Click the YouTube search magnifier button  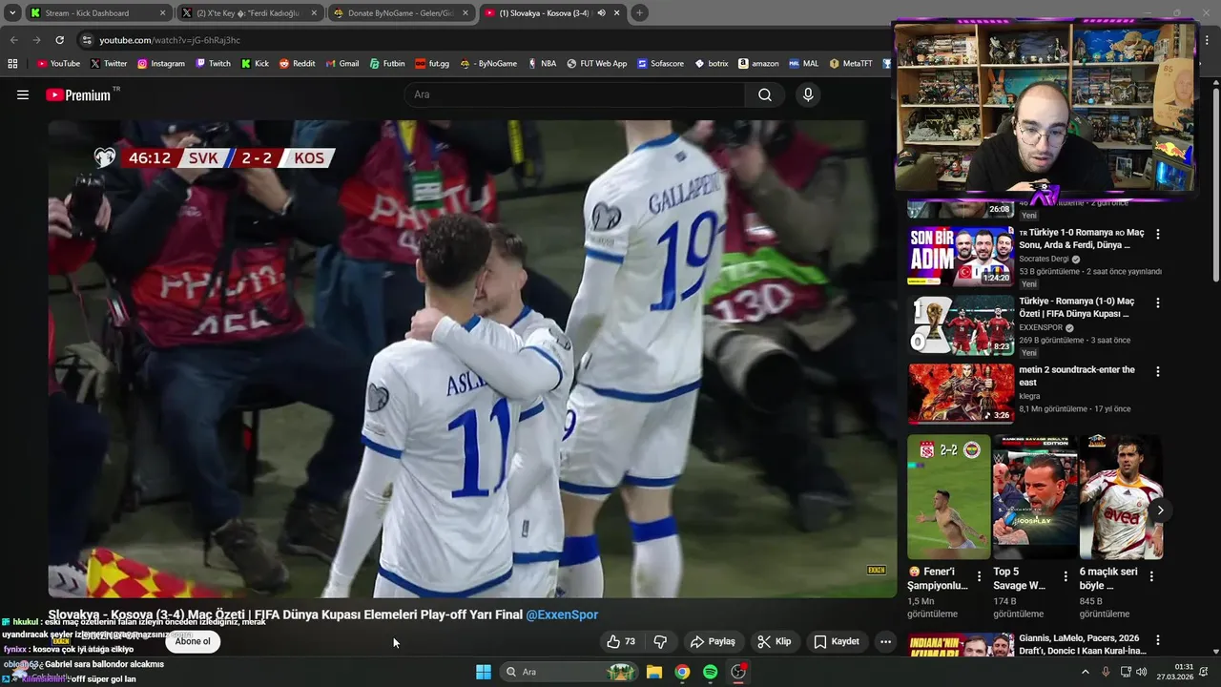765,94
